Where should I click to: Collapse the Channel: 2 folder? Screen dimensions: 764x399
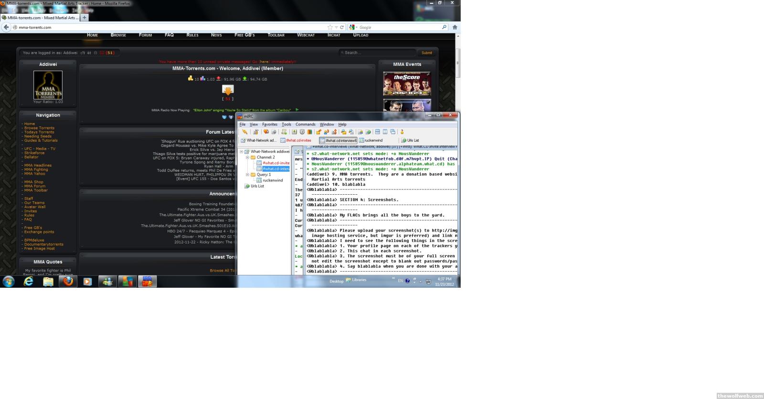247,157
